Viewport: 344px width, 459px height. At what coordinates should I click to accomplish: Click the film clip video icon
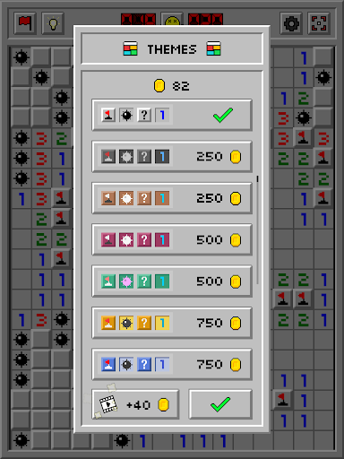107,404
